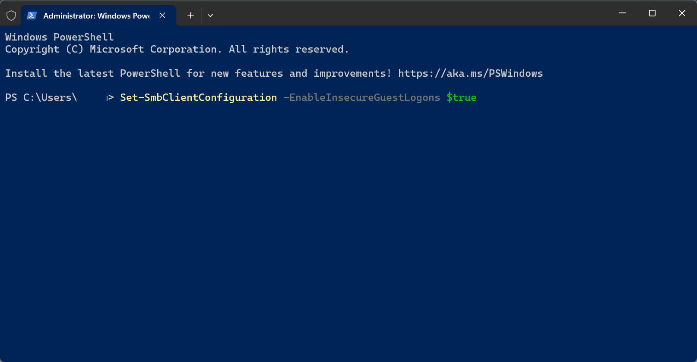Close the terminal window
The width and height of the screenshot is (697, 362).
[682, 13]
